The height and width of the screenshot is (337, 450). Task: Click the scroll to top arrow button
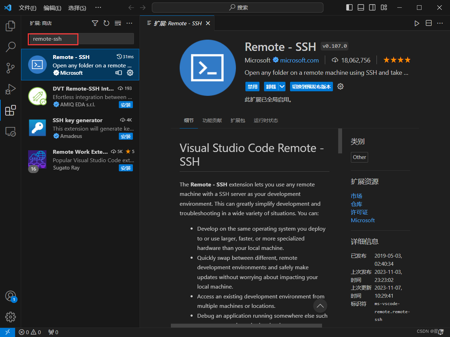tap(320, 306)
